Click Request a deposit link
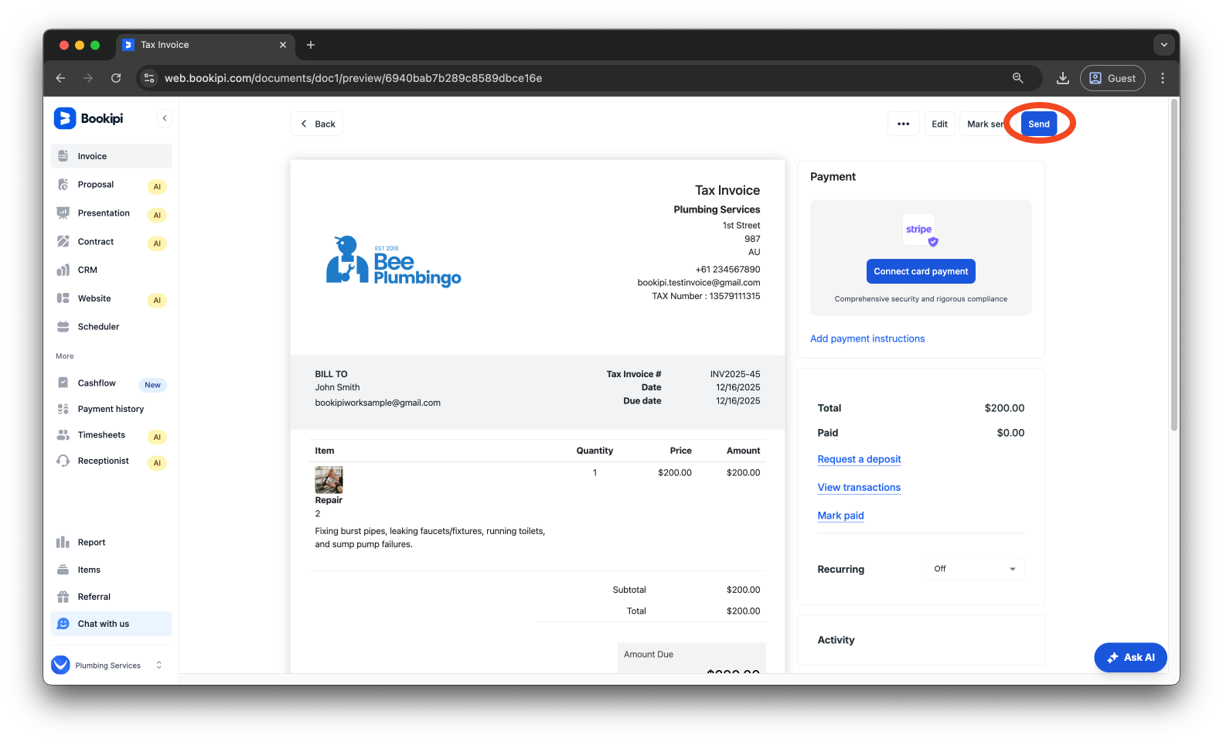This screenshot has height=742, width=1223. pos(859,459)
